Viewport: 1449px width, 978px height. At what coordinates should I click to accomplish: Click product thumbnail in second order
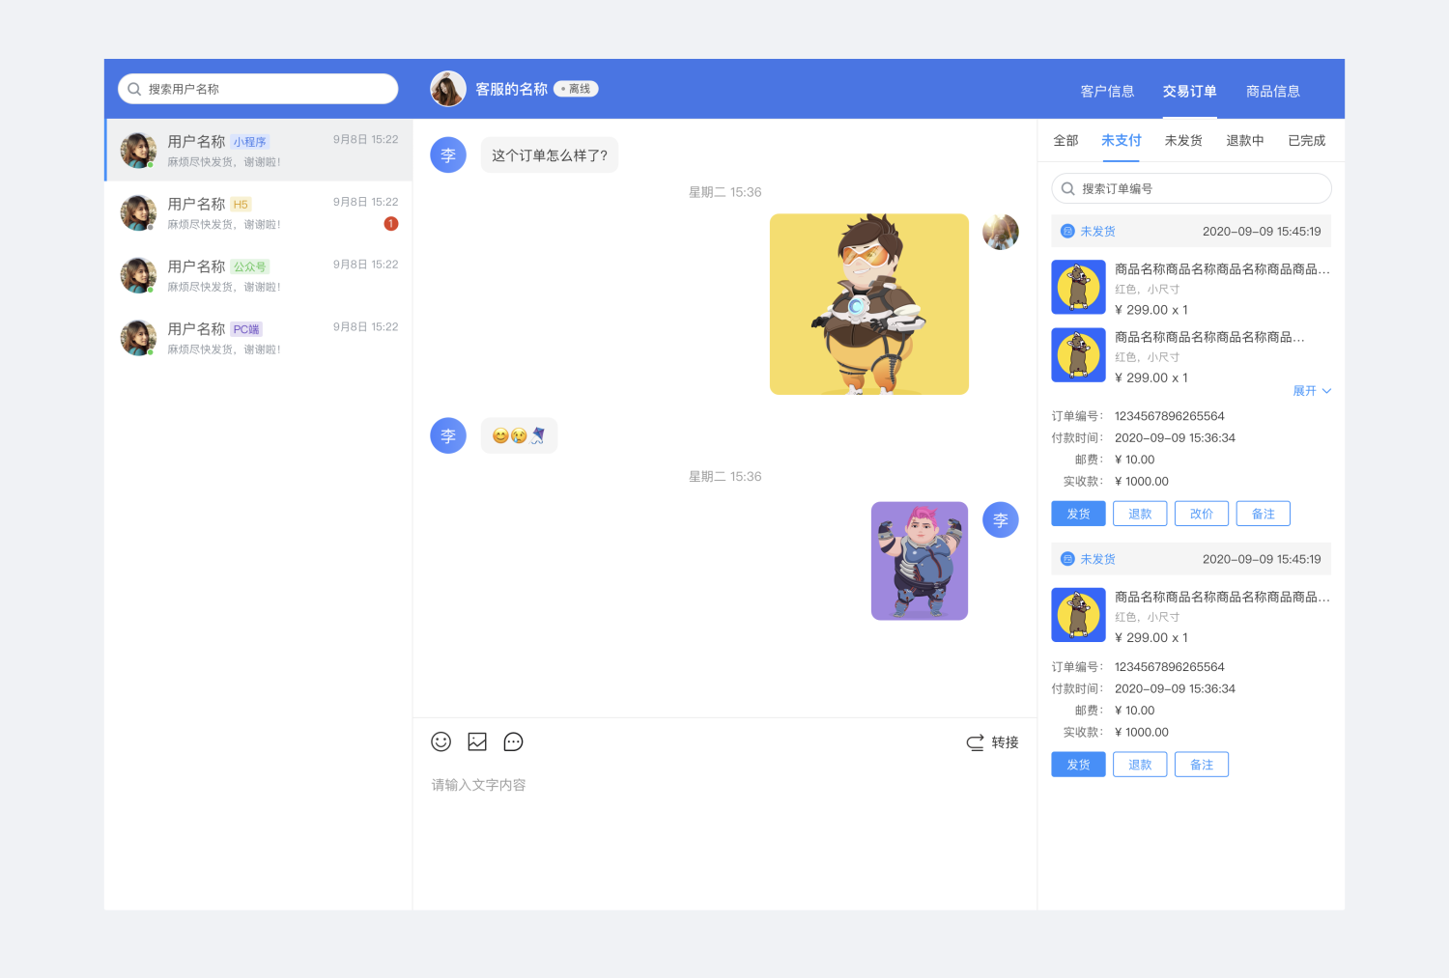point(1078,615)
